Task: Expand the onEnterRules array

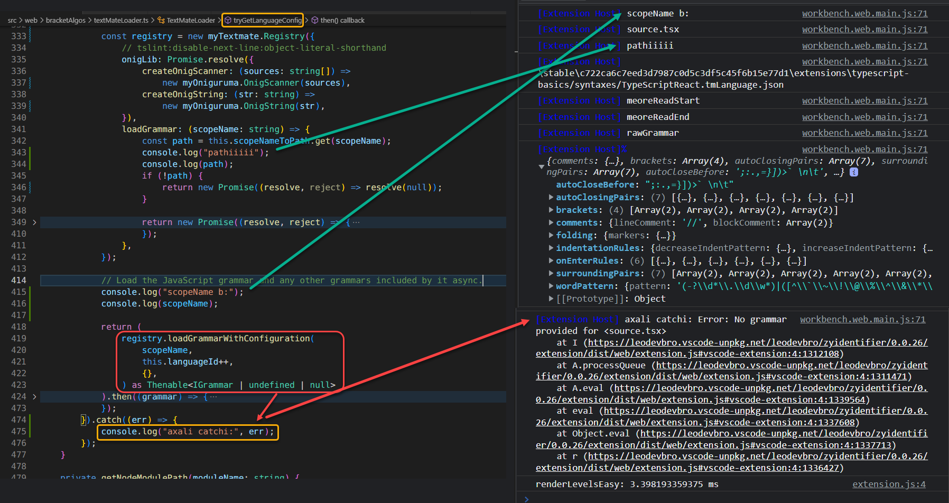Action: tap(551, 260)
